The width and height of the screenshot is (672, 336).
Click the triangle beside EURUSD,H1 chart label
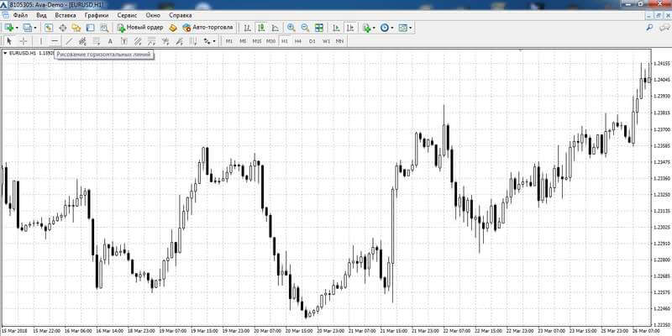pos(5,53)
